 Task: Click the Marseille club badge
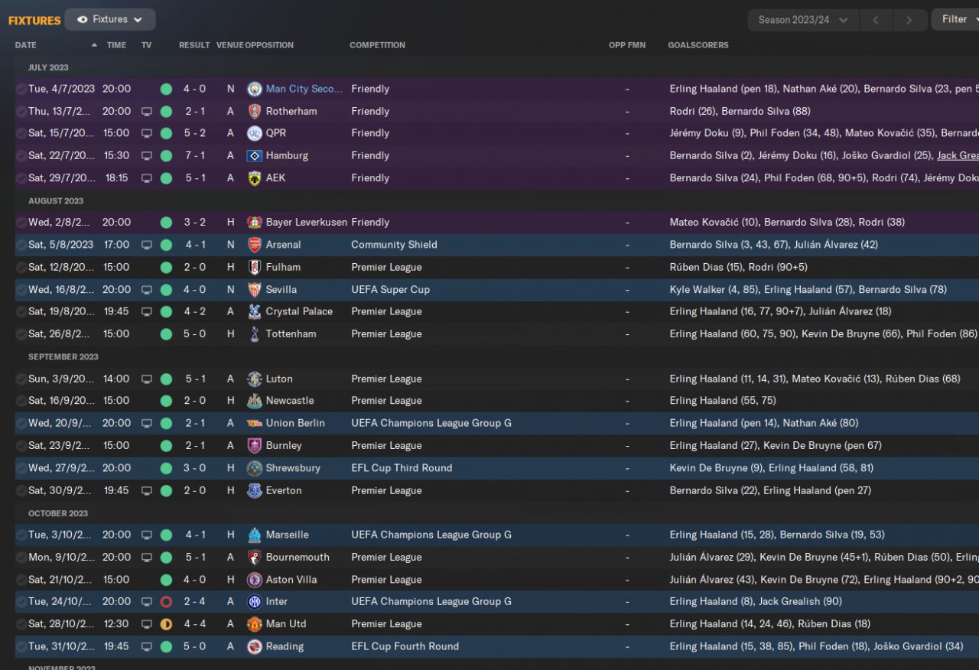[x=255, y=535]
